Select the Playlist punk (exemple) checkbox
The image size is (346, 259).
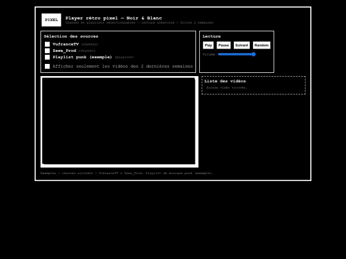[x=47, y=58]
